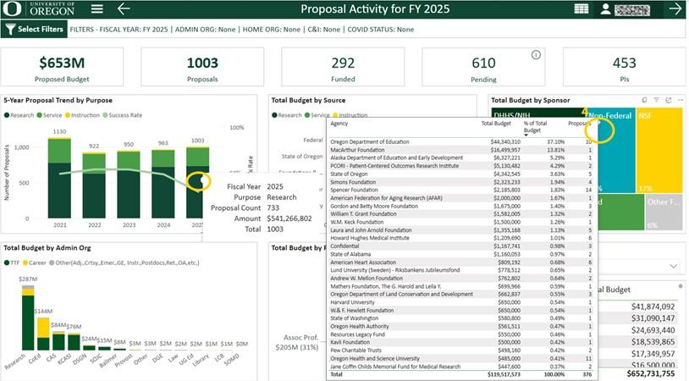
Task: Click Assoc Prof. $205M (31%) label
Action: point(297,342)
